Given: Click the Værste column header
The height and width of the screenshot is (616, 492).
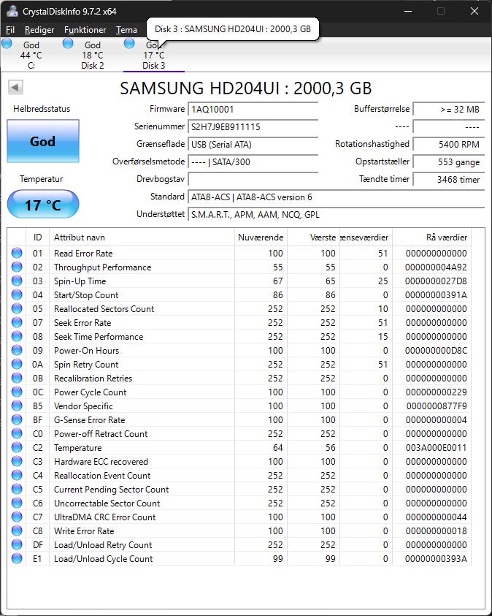Looking at the screenshot, I should 313,237.
